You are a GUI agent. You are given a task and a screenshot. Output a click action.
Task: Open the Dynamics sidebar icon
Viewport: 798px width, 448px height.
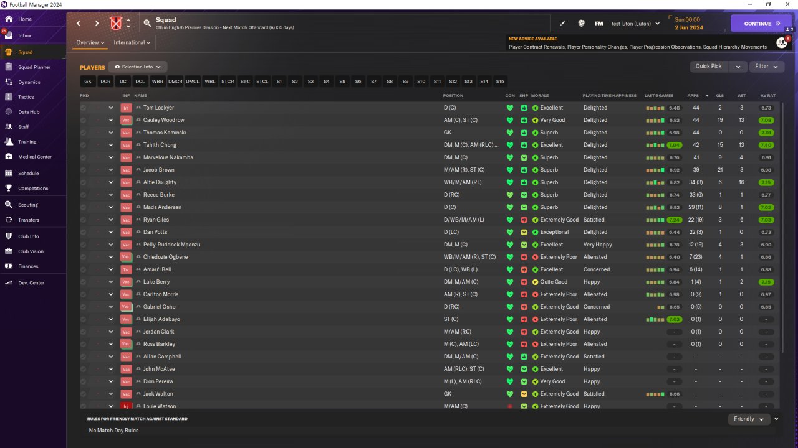[x=9, y=82]
